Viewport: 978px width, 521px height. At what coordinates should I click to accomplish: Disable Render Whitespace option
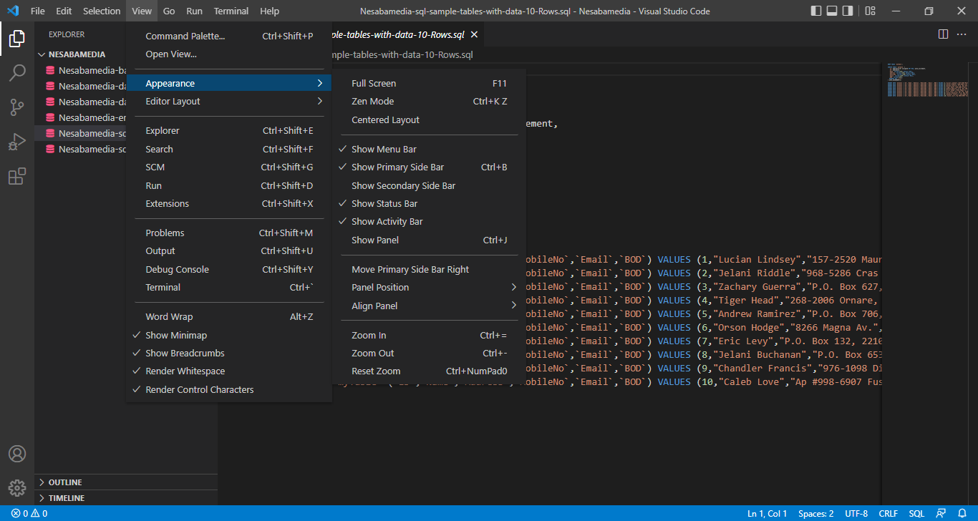(x=185, y=371)
